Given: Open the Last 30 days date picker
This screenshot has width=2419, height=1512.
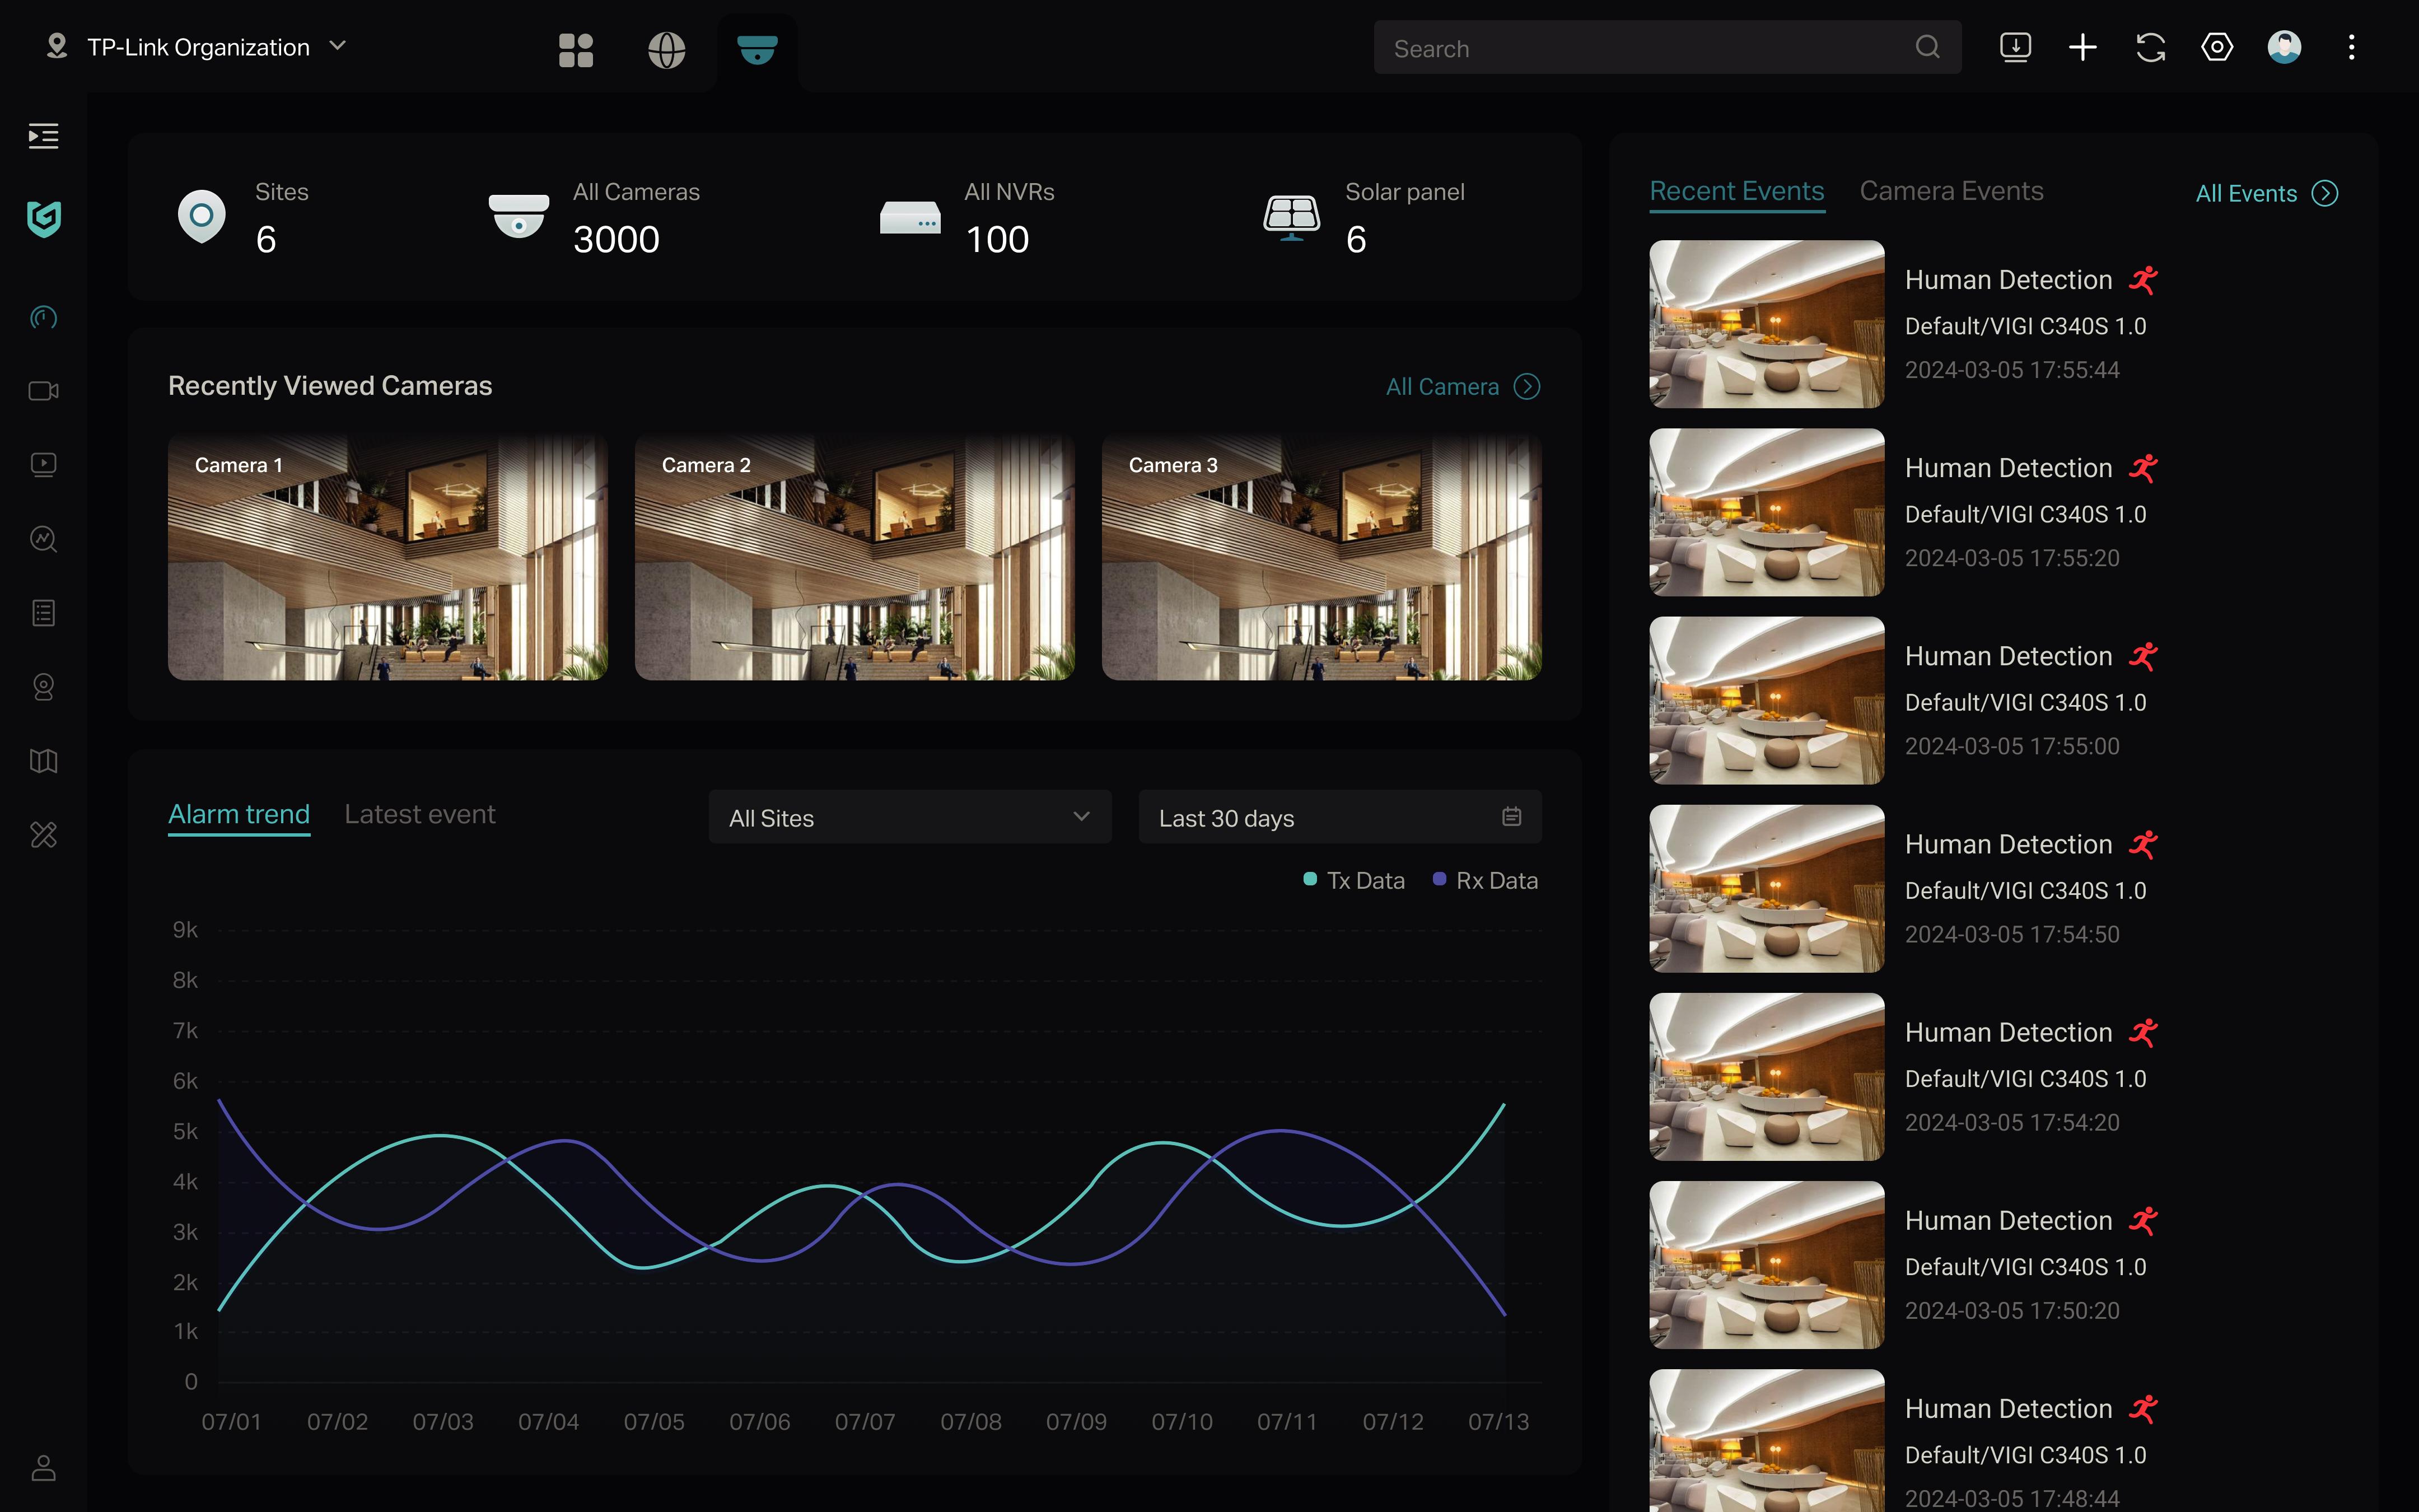Looking at the screenshot, I should pos(1339,817).
